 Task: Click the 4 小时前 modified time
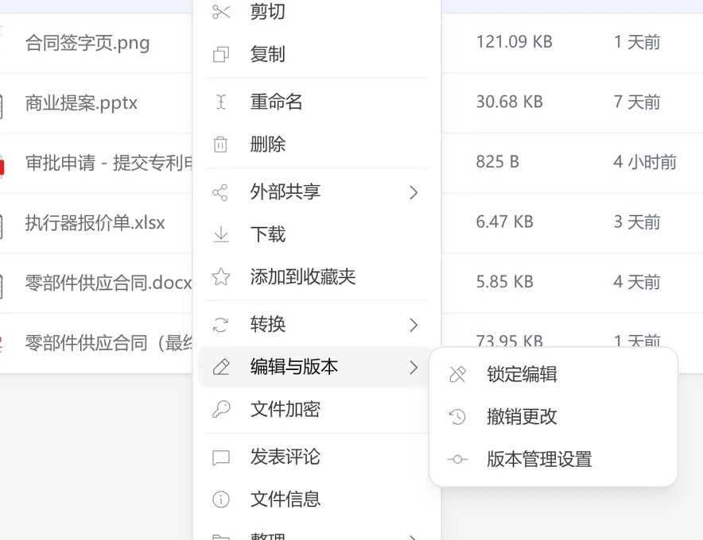[645, 162]
